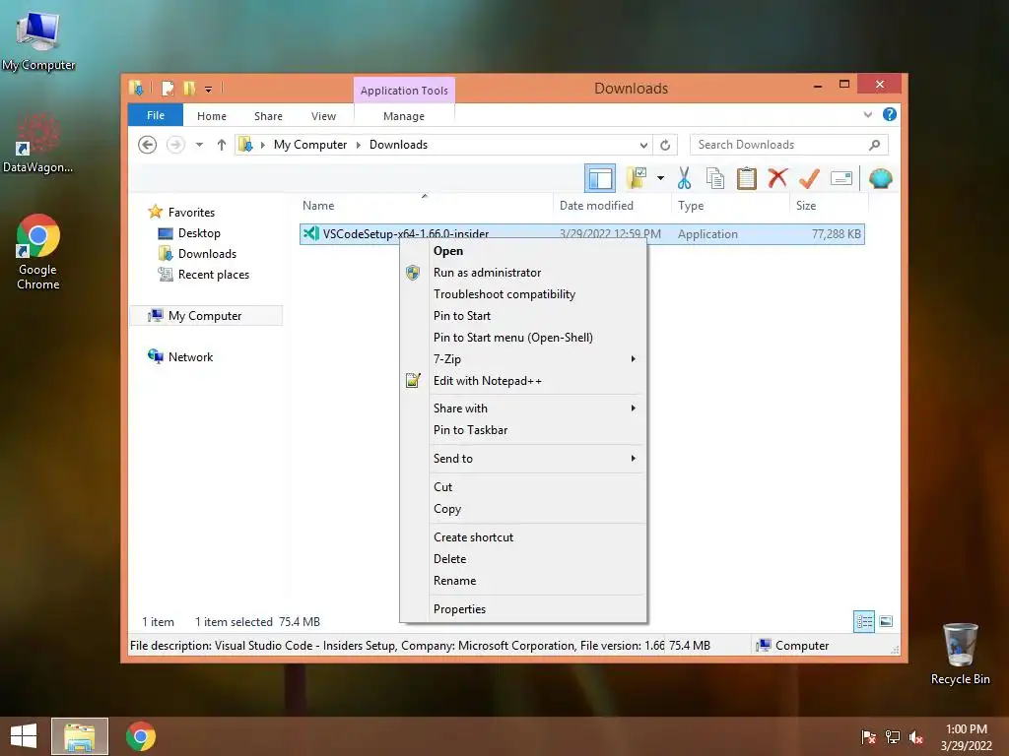Click the New folder quick access icon
The image size is (1009, 756).
point(189,89)
